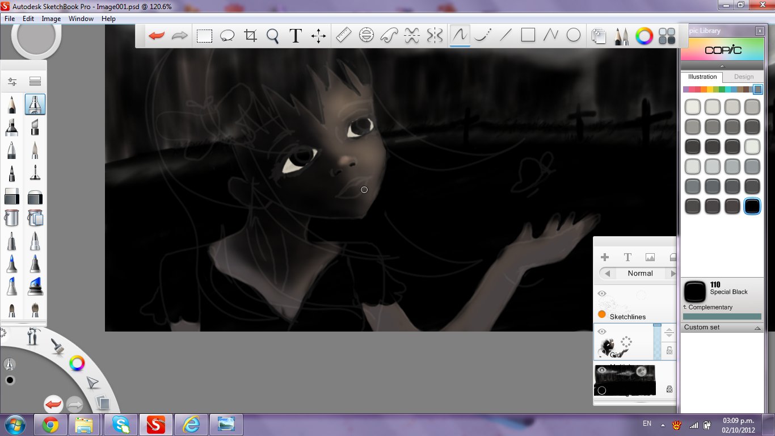Open the lagoon brush tools hammer icon

34,337
